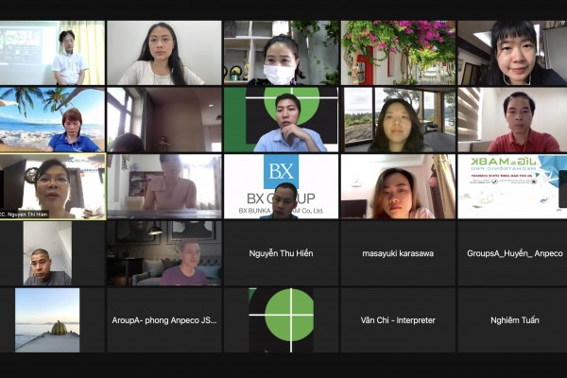Select the Nguyễn Thu Hiền participant tile
Image resolution: width=567 pixels, height=378 pixels.
pyautogui.click(x=281, y=253)
